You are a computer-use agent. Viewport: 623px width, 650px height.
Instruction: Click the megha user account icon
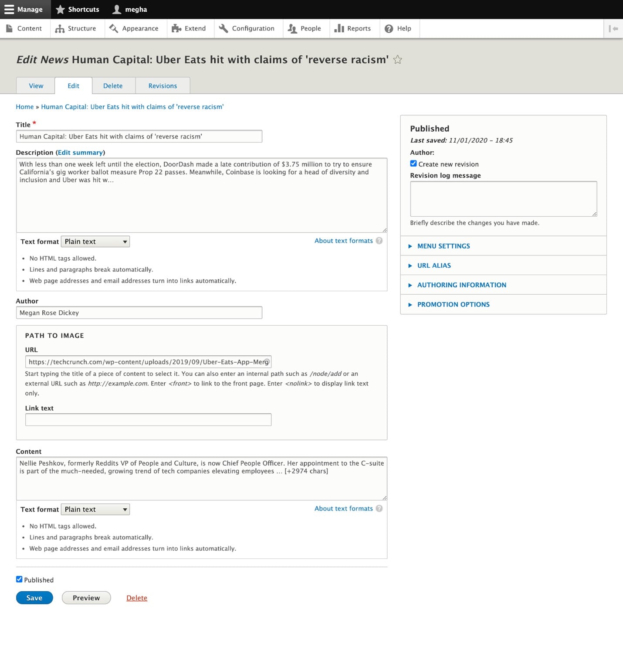pyautogui.click(x=117, y=9)
